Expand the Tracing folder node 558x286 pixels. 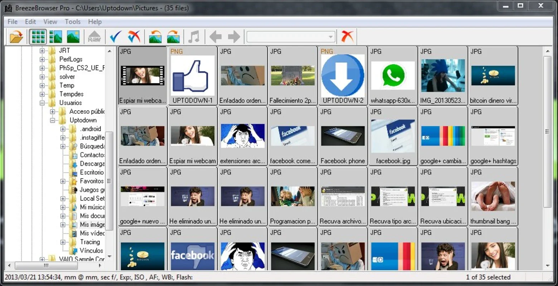point(63,242)
